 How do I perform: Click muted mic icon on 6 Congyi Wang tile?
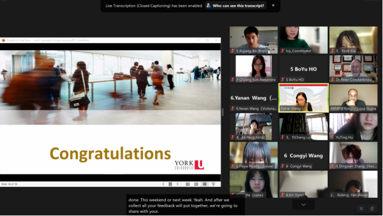point(282,166)
